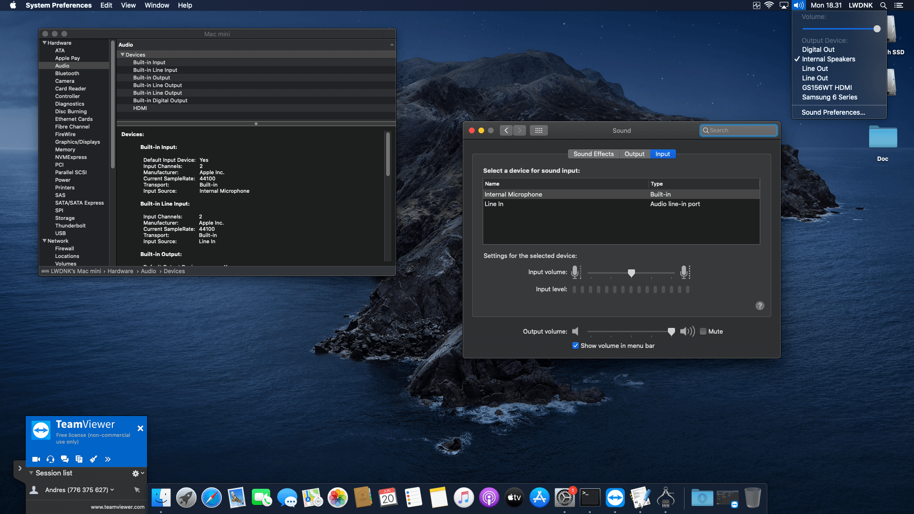Open Launchpad rocket in the Dock

[x=186, y=498]
